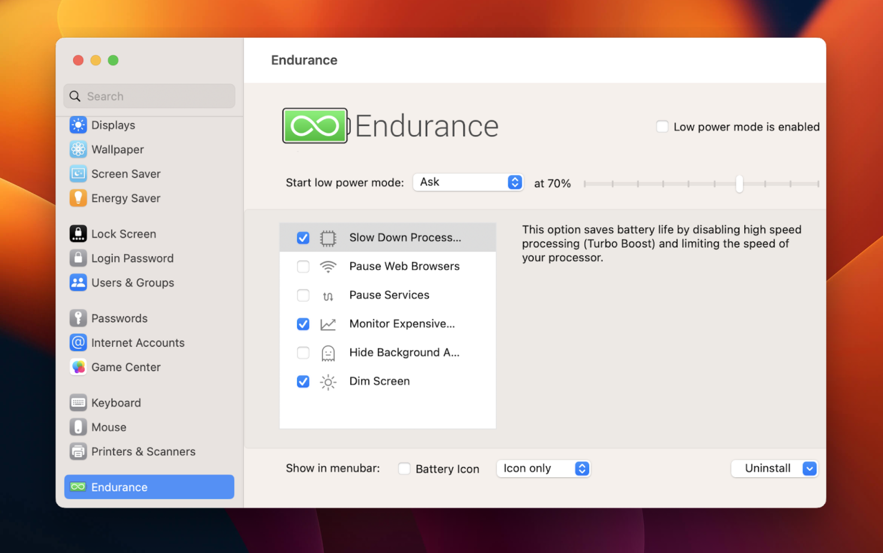
Task: Click the Screen Saver icon
Action: pos(78,174)
